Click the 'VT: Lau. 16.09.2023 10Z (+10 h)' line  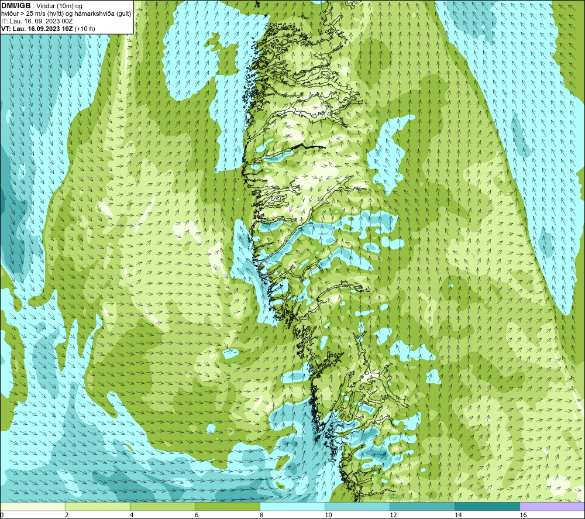[48, 29]
